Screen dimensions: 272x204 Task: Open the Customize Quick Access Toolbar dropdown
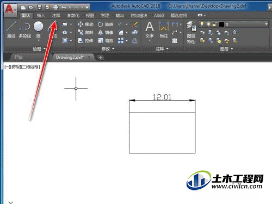coord(87,7)
